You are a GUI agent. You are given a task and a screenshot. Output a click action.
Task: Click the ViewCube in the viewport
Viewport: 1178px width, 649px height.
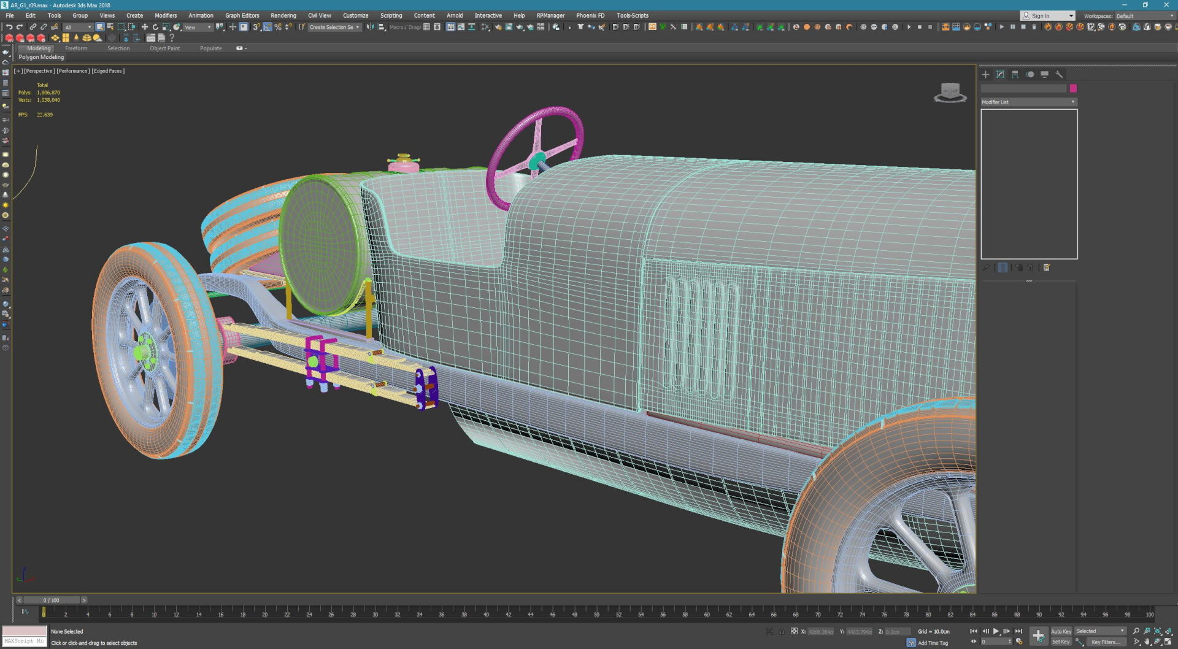tap(950, 93)
